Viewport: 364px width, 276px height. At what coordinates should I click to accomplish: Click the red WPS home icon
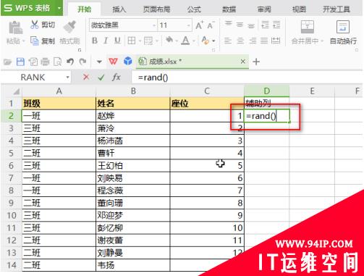(x=113, y=62)
